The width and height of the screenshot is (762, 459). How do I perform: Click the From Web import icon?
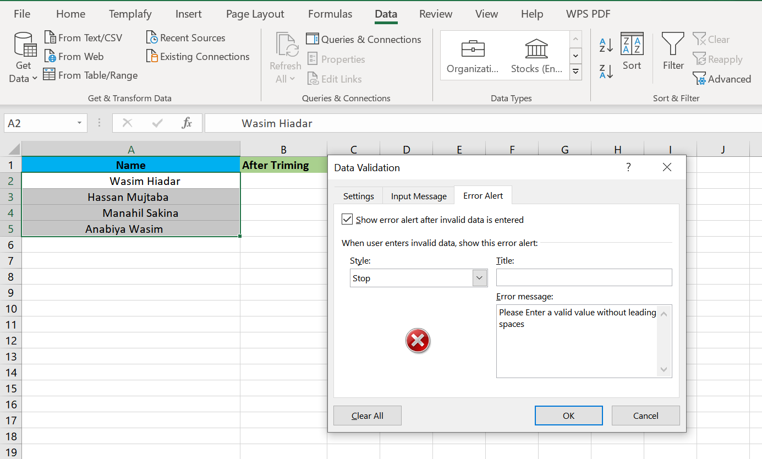(49, 56)
